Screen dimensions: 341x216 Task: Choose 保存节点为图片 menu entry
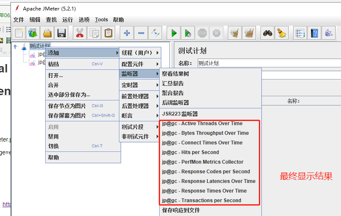(x=83, y=106)
